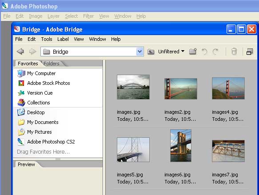This screenshot has width=259, height=195.
Task: Create a new folder
Action: point(193,52)
